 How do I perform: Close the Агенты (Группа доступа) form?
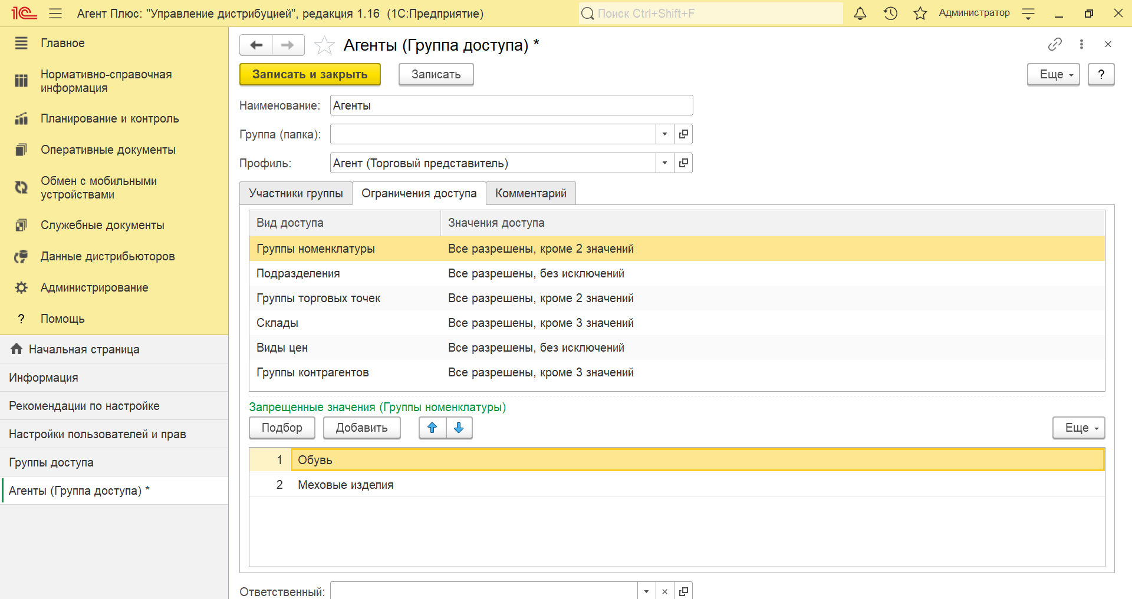click(x=1108, y=44)
